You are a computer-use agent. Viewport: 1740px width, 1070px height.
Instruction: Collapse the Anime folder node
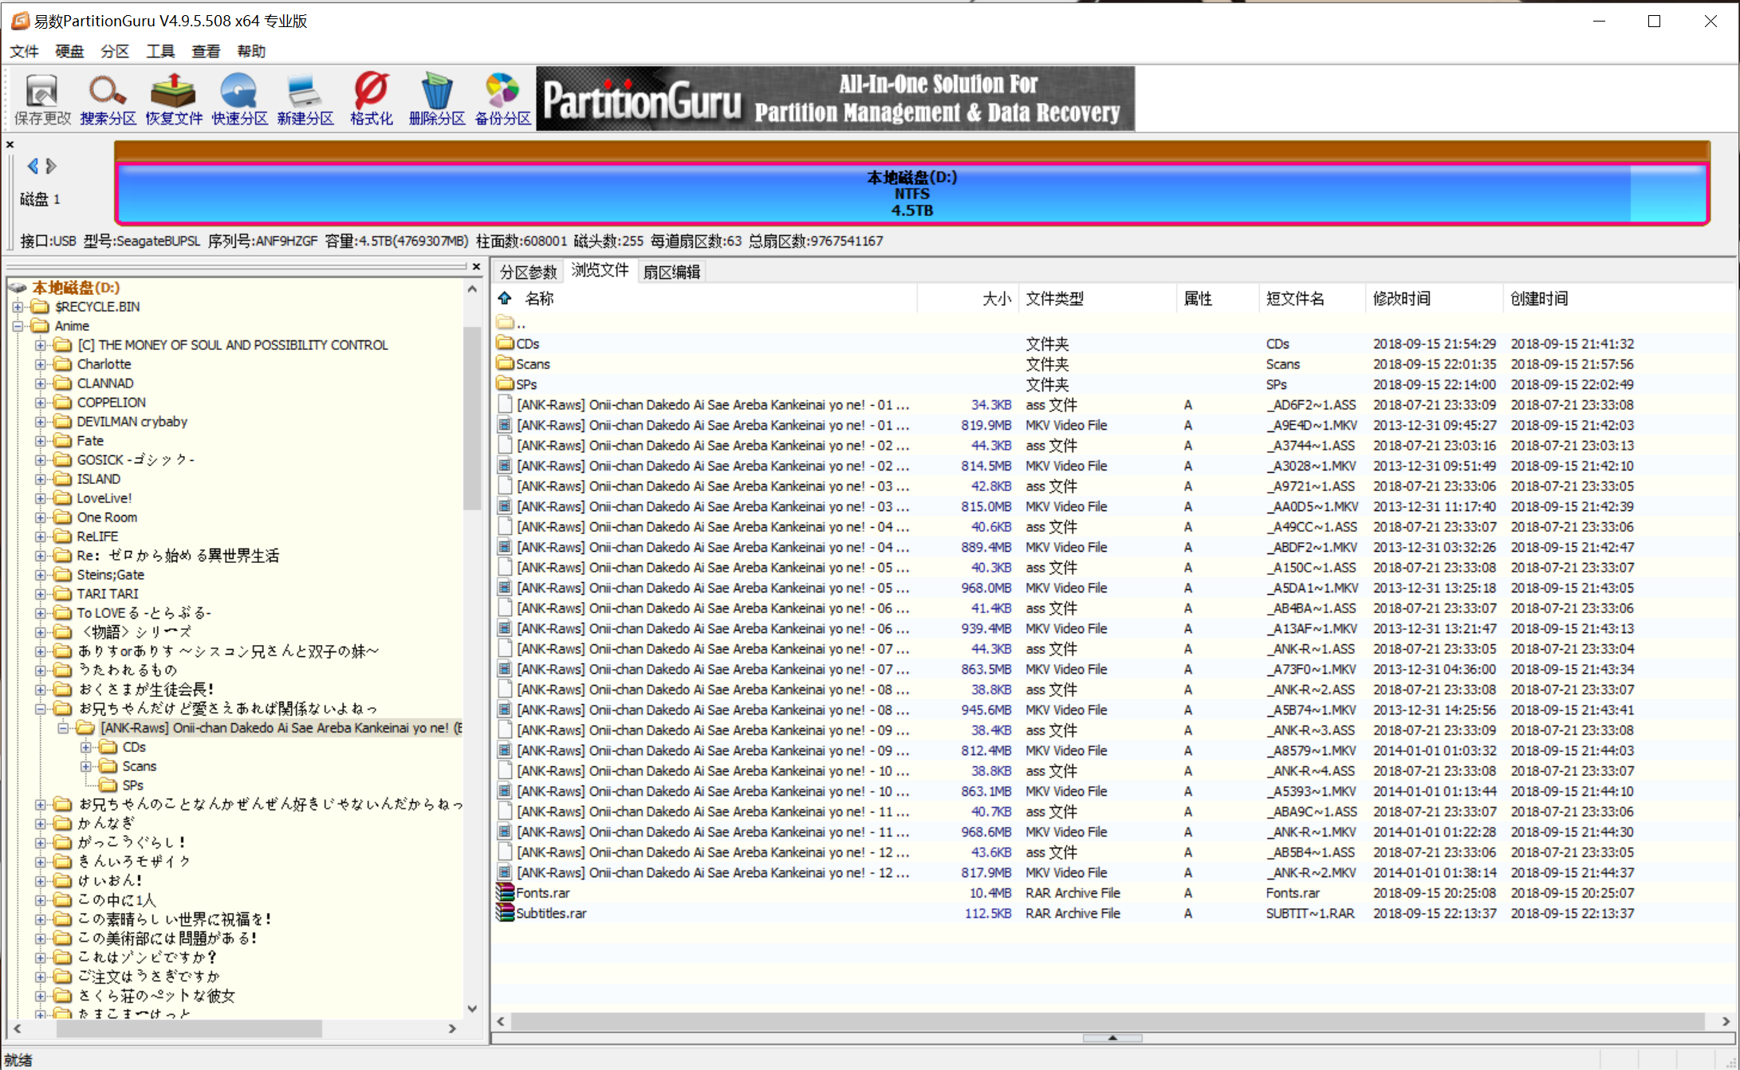pyautogui.click(x=18, y=326)
